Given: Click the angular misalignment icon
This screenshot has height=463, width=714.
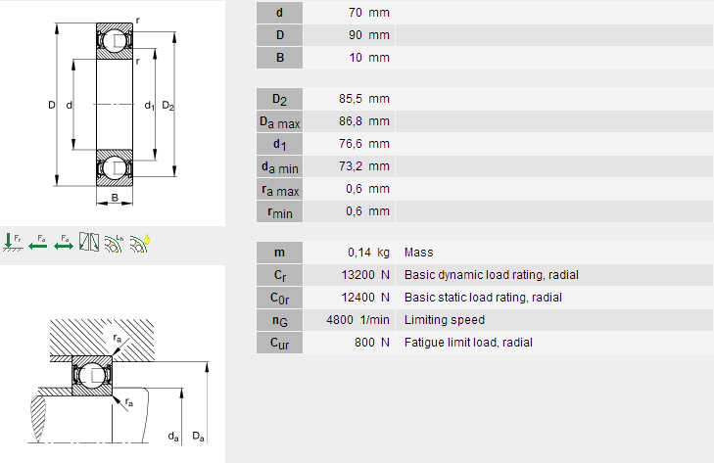Looking at the screenshot, I should (89, 241).
